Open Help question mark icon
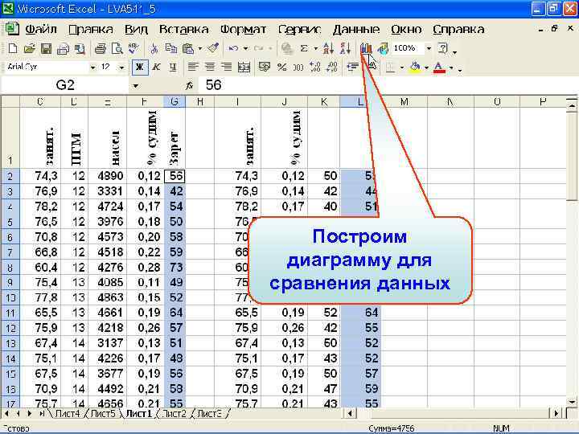Viewport: 579px width, 434px height. click(x=443, y=48)
